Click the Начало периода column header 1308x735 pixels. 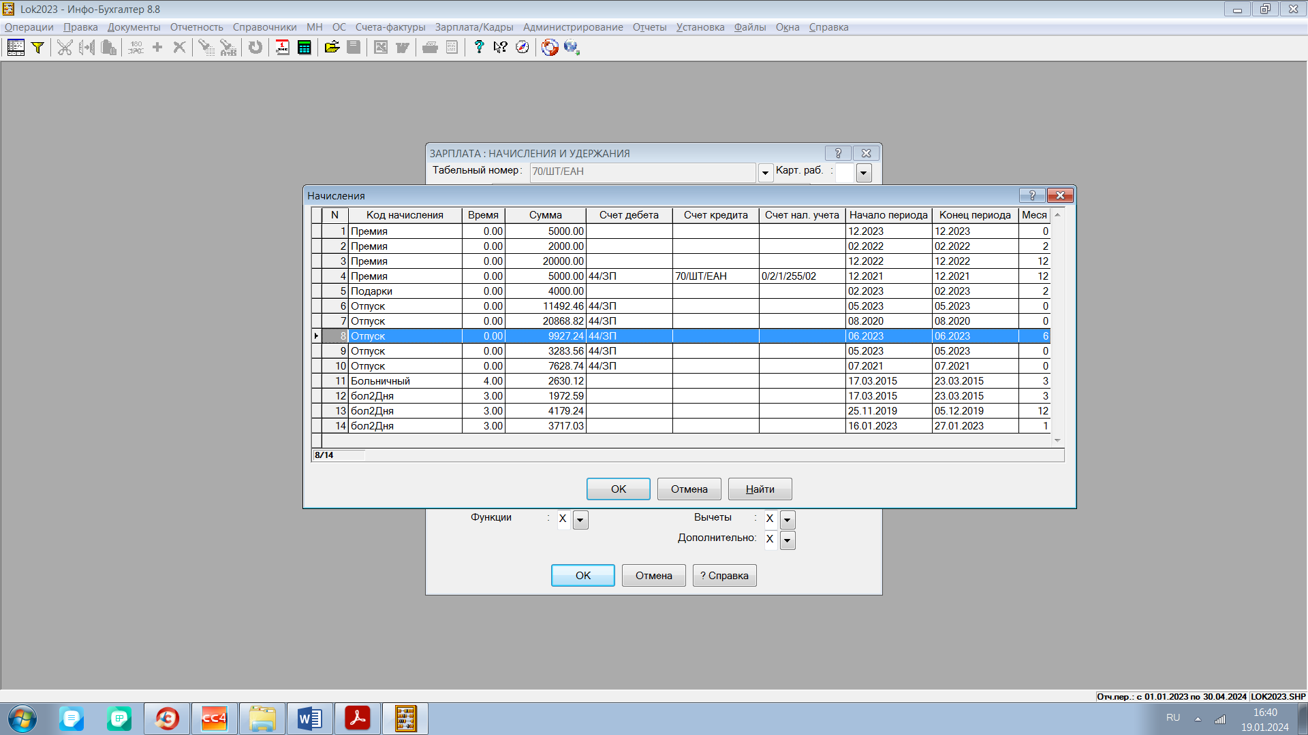(888, 215)
